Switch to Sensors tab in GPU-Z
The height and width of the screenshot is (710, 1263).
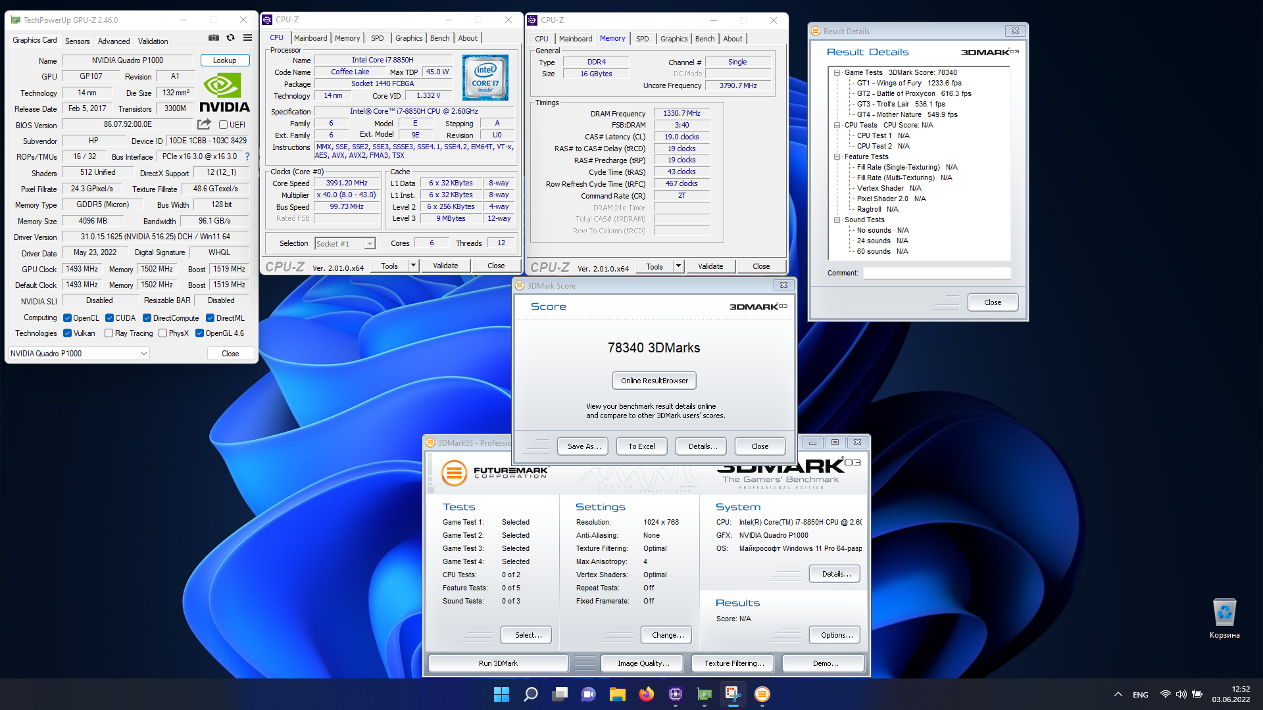point(77,41)
